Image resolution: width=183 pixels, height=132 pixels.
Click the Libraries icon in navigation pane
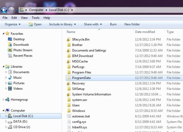click(7, 67)
